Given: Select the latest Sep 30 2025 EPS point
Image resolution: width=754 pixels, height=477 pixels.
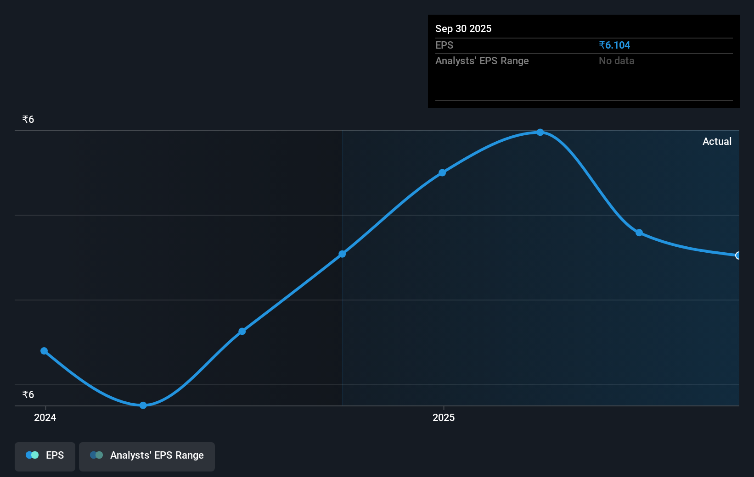Looking at the screenshot, I should (x=738, y=255).
